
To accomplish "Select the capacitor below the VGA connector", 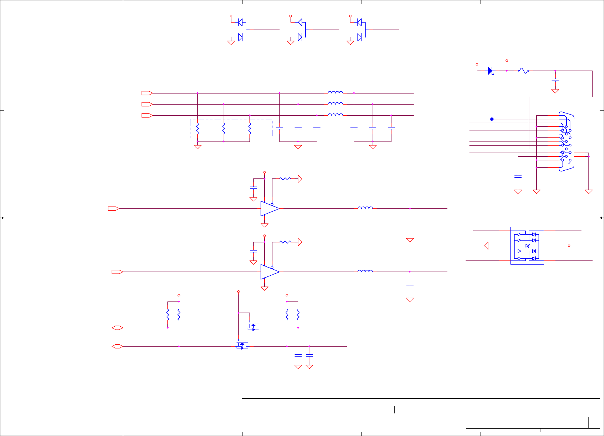I will pyautogui.click(x=518, y=177).
